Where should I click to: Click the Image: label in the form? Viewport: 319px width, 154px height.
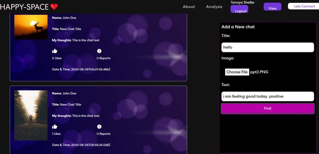tap(228, 58)
